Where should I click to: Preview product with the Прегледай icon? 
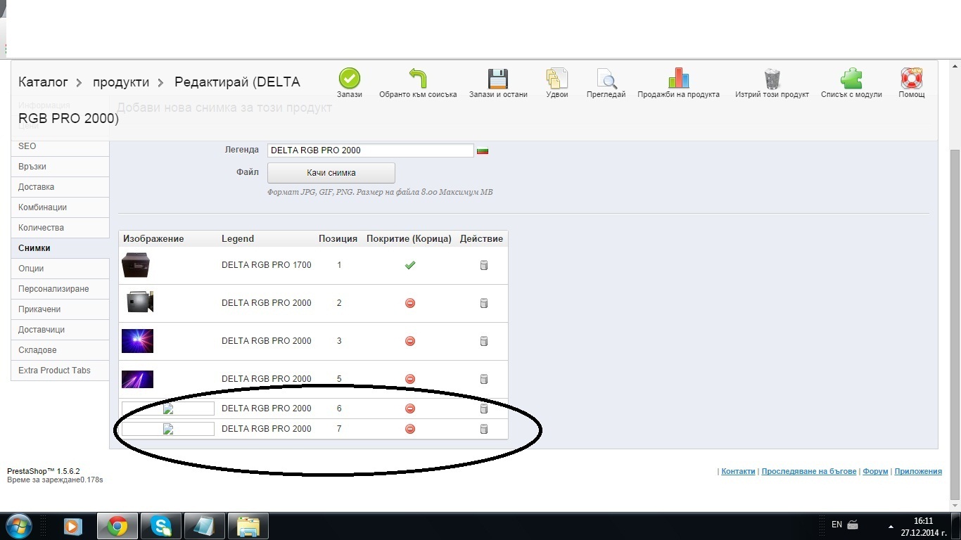606,78
